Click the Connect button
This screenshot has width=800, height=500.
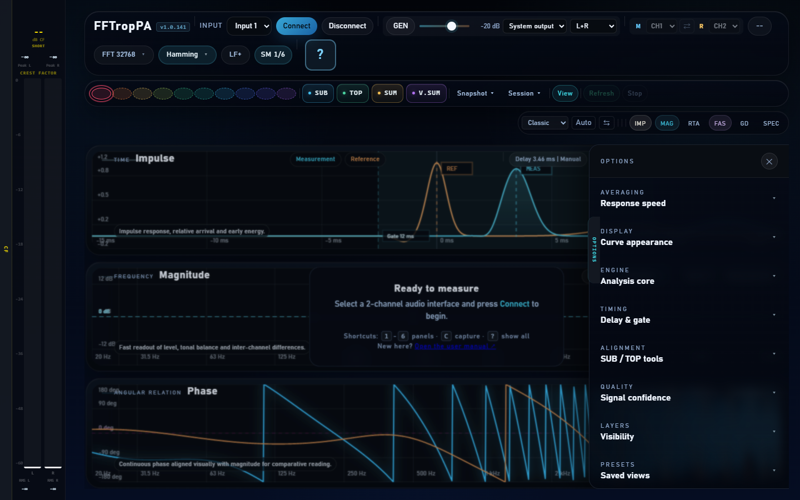[297, 26]
